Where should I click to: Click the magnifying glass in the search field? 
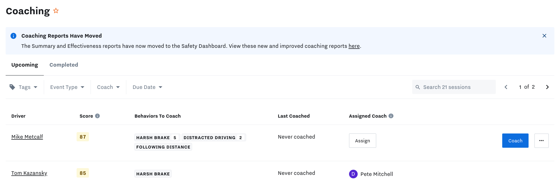coord(418,87)
